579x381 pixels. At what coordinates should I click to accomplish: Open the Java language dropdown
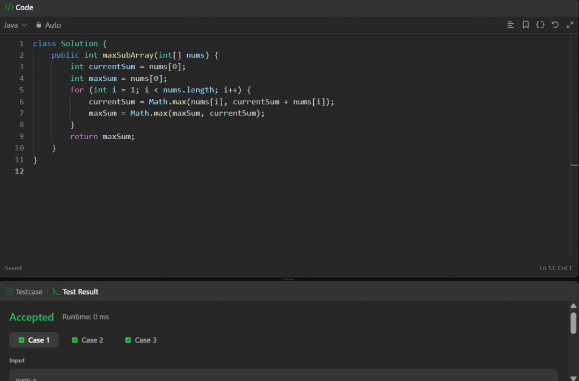15,25
